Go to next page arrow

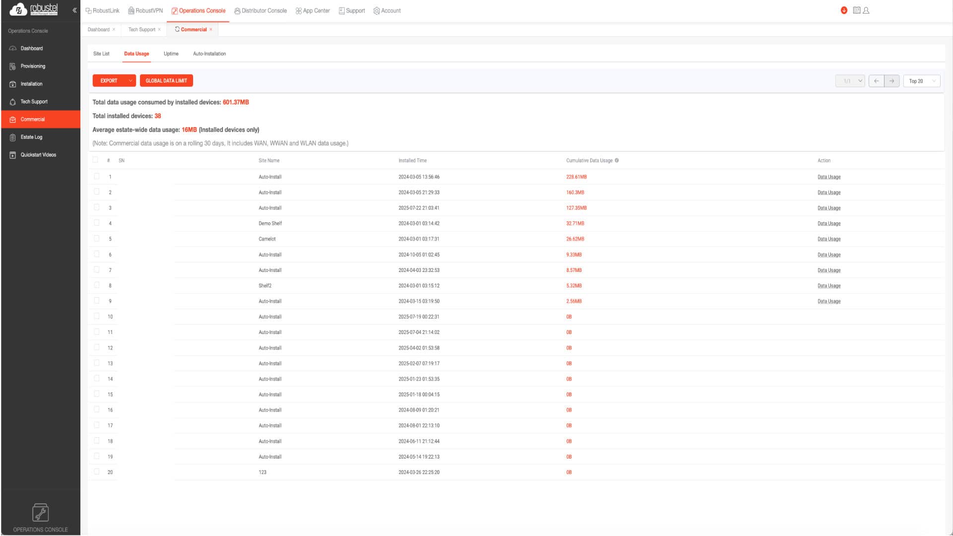pyautogui.click(x=891, y=81)
